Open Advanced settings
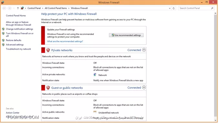 15,45
